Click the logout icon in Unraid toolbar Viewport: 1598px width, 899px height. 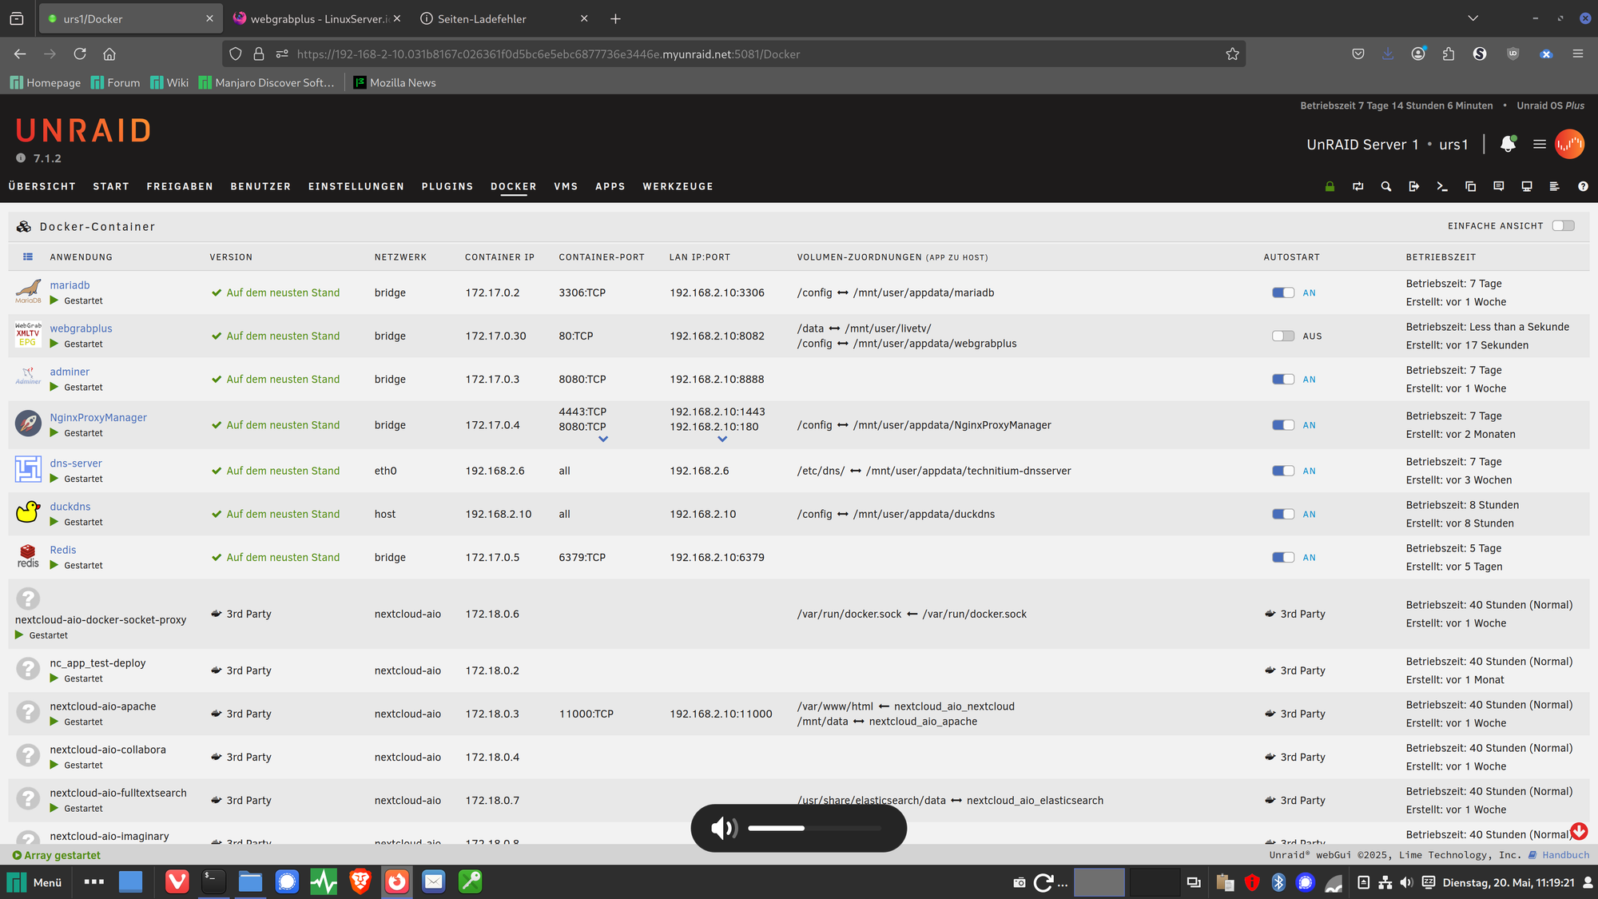[1414, 186]
